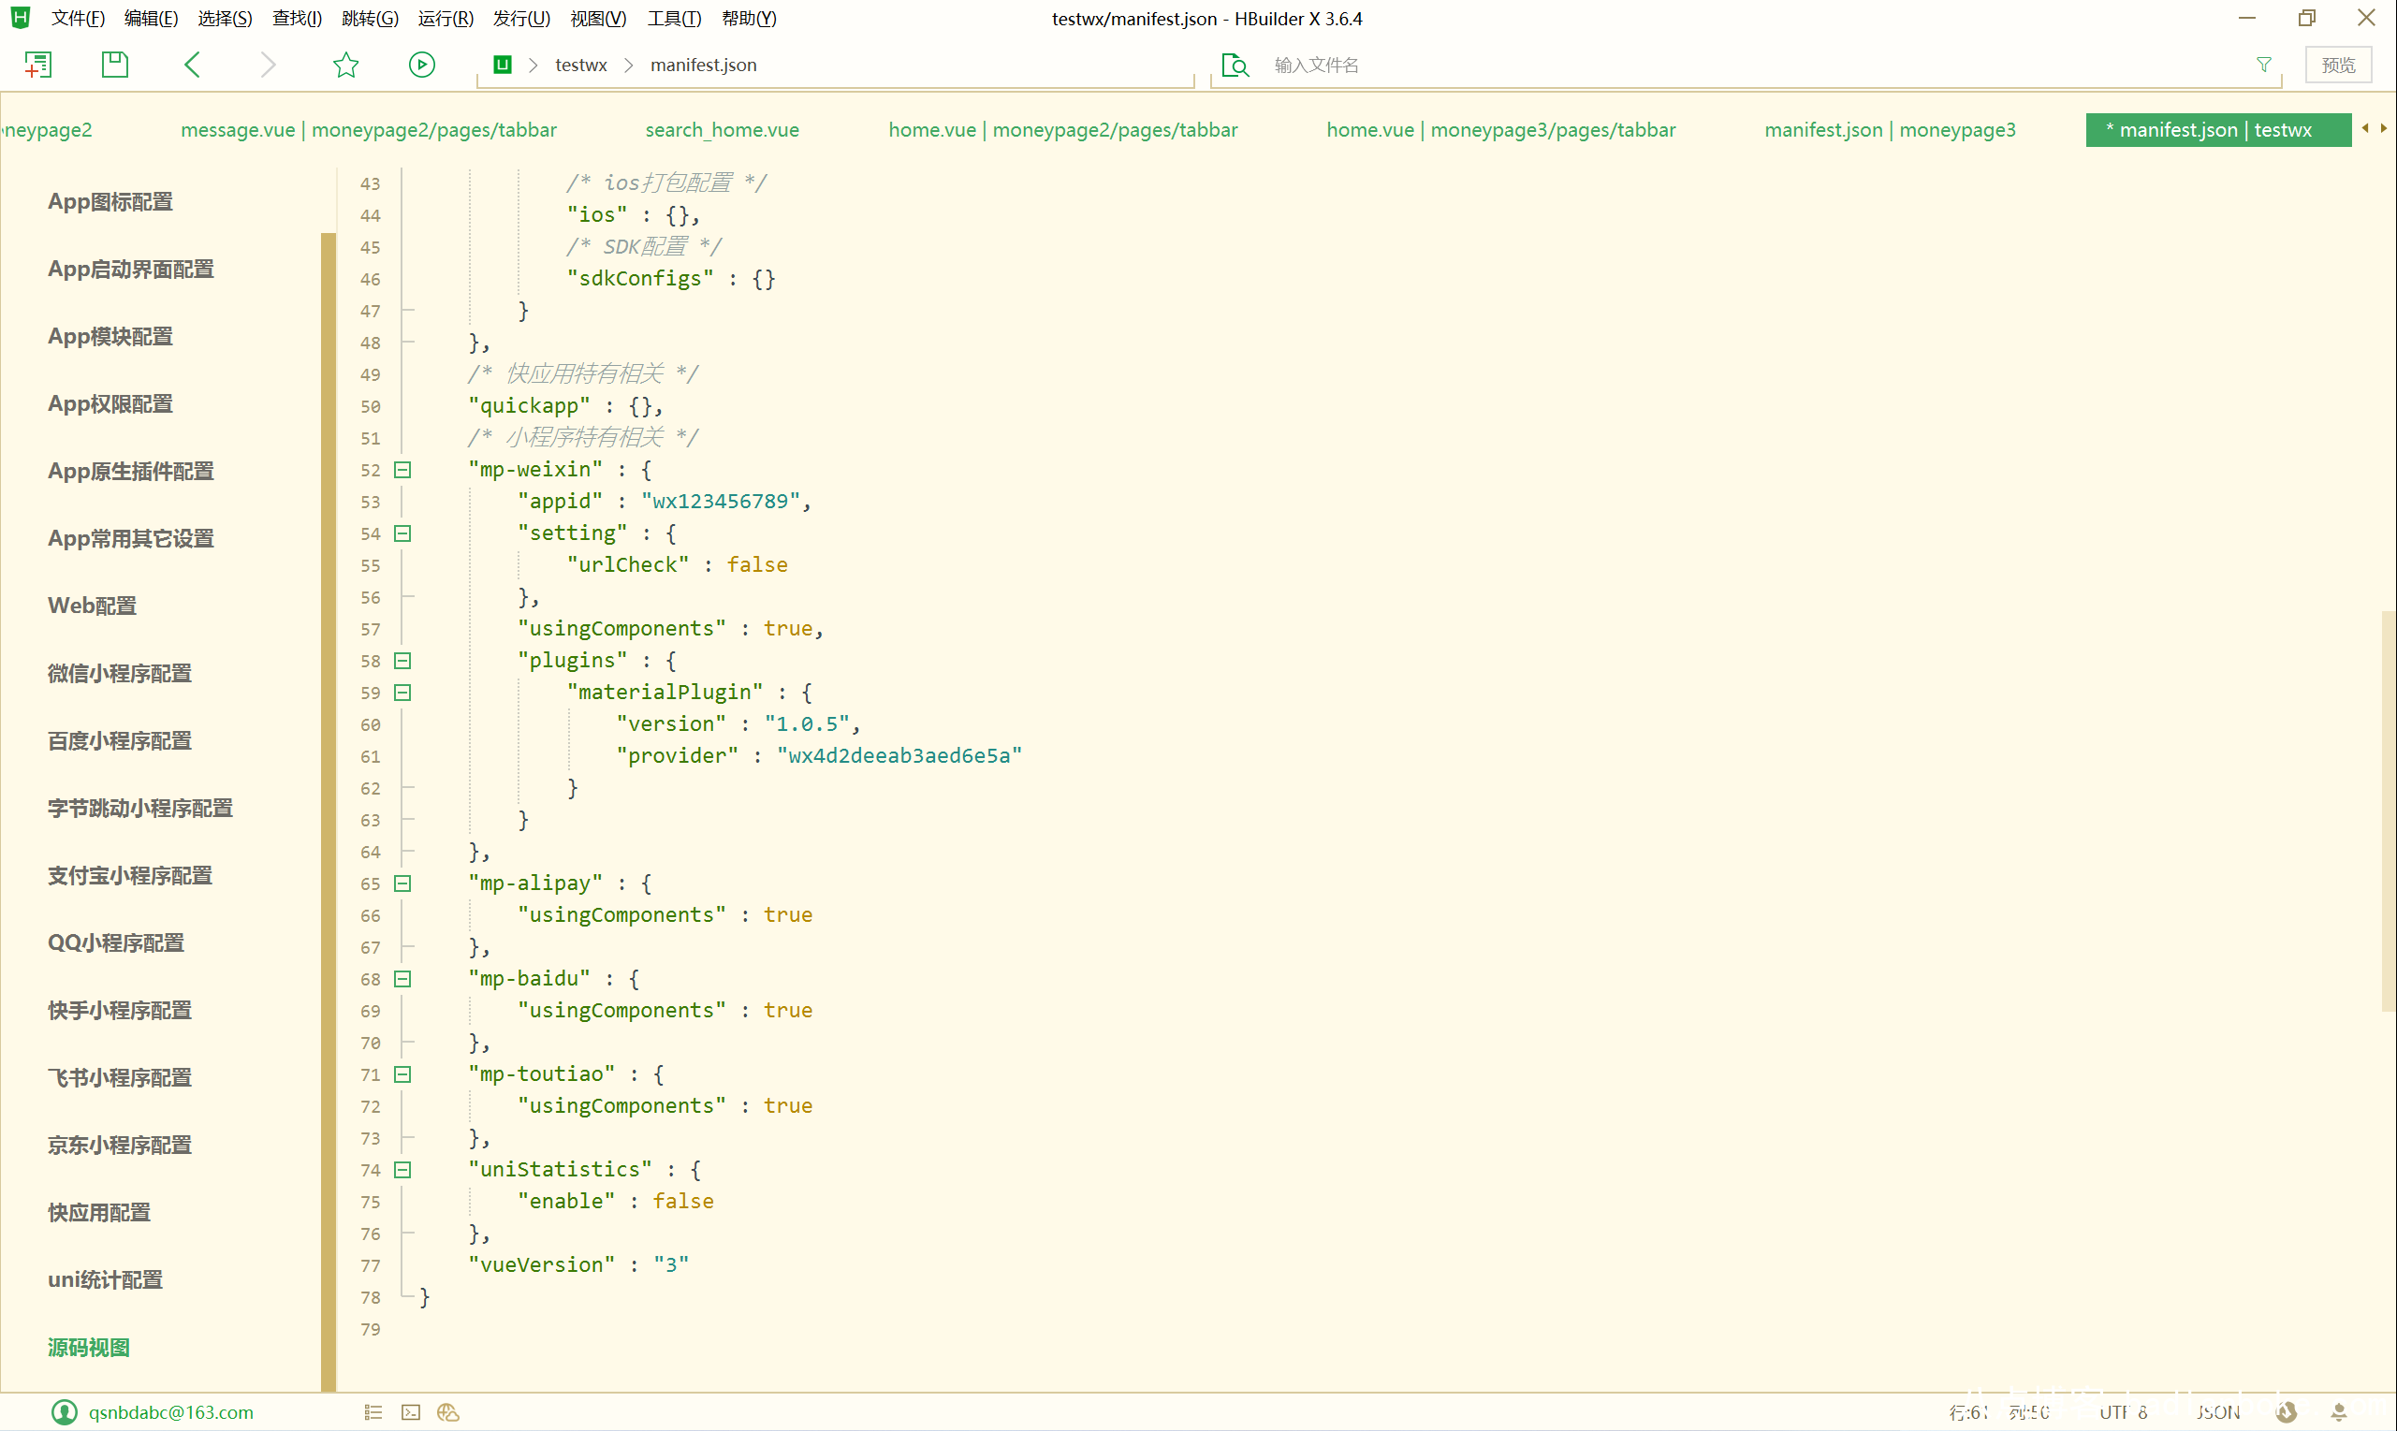This screenshot has height=1431, width=2397.
Task: Click the green project icon in breadcrumb
Action: tap(503, 65)
